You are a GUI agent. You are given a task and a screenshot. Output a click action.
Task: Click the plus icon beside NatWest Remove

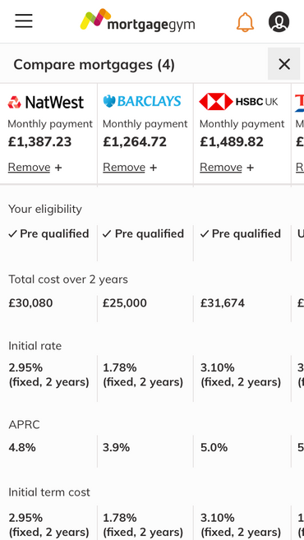coord(58,168)
